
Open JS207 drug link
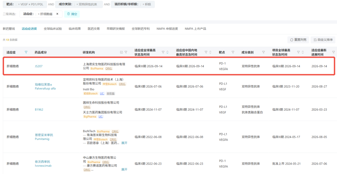click(39, 66)
